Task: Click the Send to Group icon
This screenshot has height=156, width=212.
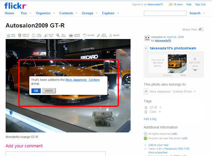Action: (x=20, y=35)
